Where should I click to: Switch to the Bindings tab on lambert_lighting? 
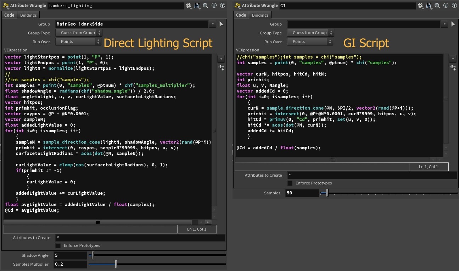pyautogui.click(x=28, y=15)
